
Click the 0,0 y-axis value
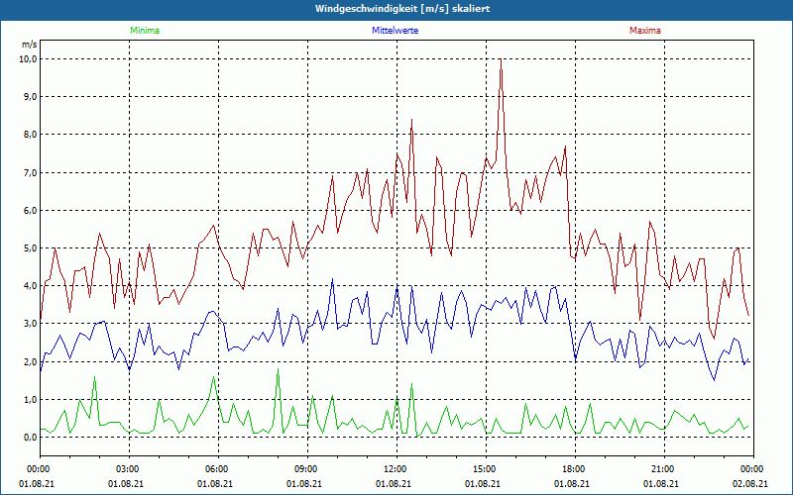[31, 437]
